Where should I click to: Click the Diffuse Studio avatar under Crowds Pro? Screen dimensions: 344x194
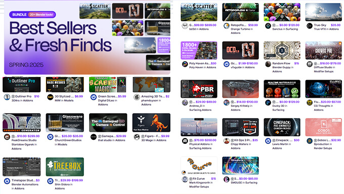(x=310, y=64)
